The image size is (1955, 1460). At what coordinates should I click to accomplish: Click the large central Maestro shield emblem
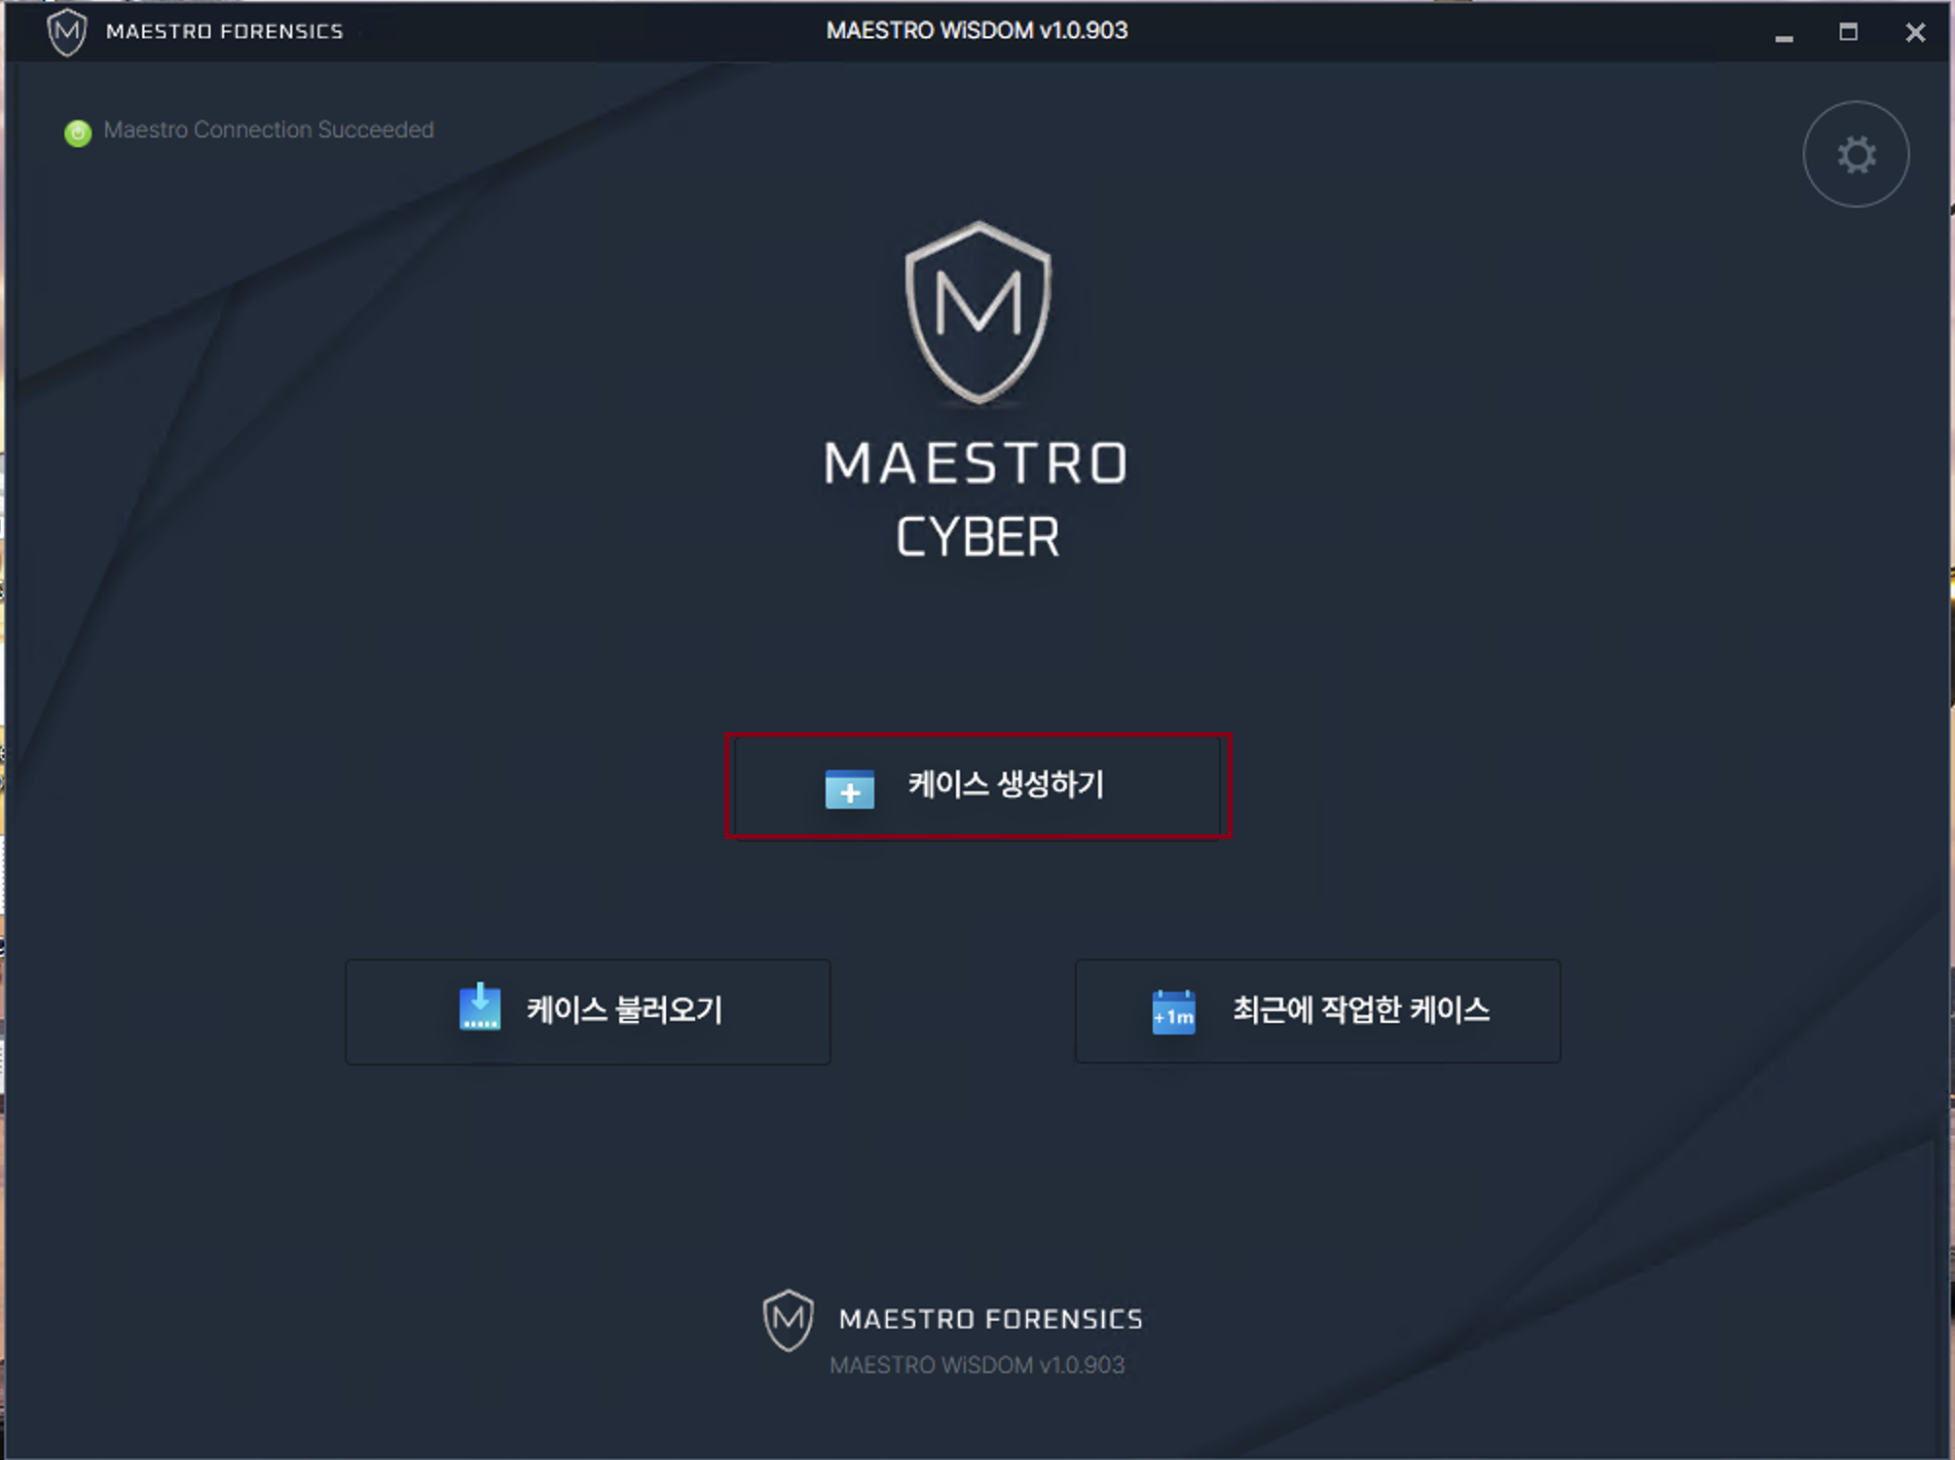pos(977,312)
